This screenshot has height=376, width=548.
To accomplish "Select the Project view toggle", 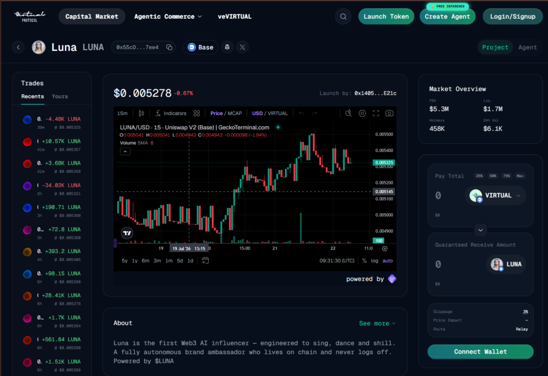I will [x=495, y=47].
